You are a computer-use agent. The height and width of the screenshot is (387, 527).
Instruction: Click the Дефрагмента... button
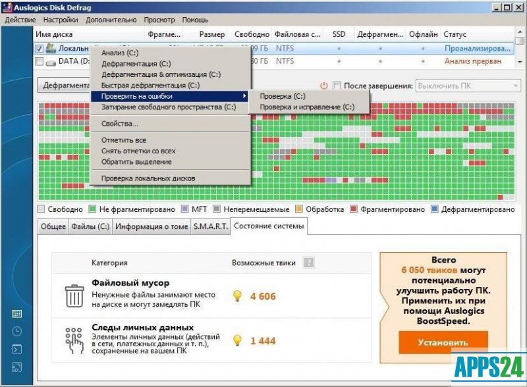pyautogui.click(x=64, y=86)
